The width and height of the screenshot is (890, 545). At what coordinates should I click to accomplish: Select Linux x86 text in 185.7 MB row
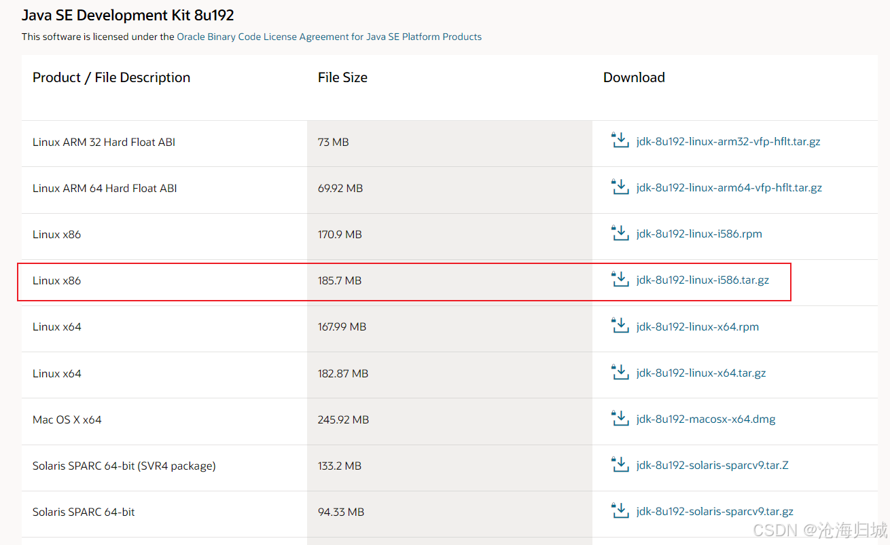[56, 280]
